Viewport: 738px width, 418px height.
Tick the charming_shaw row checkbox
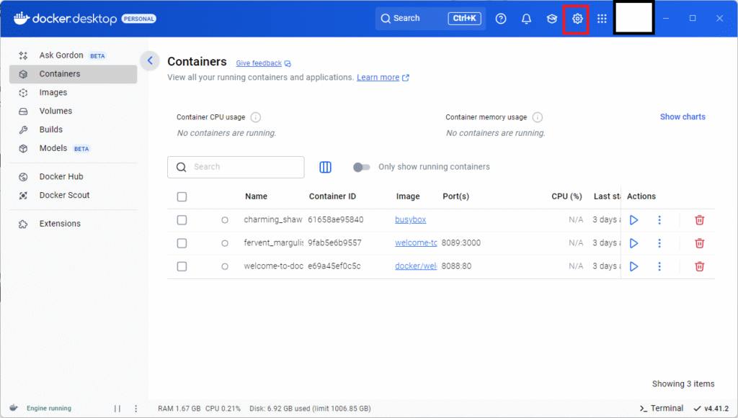click(182, 220)
